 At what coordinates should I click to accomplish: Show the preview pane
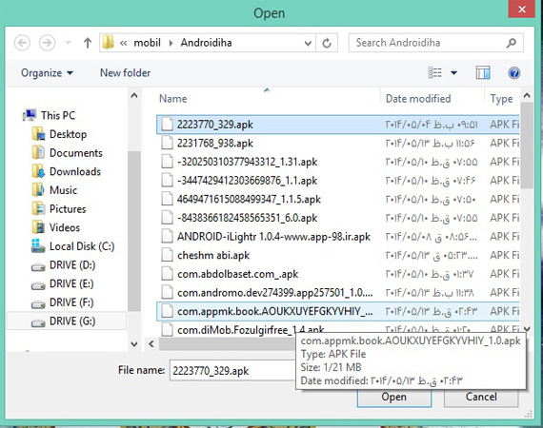[483, 73]
